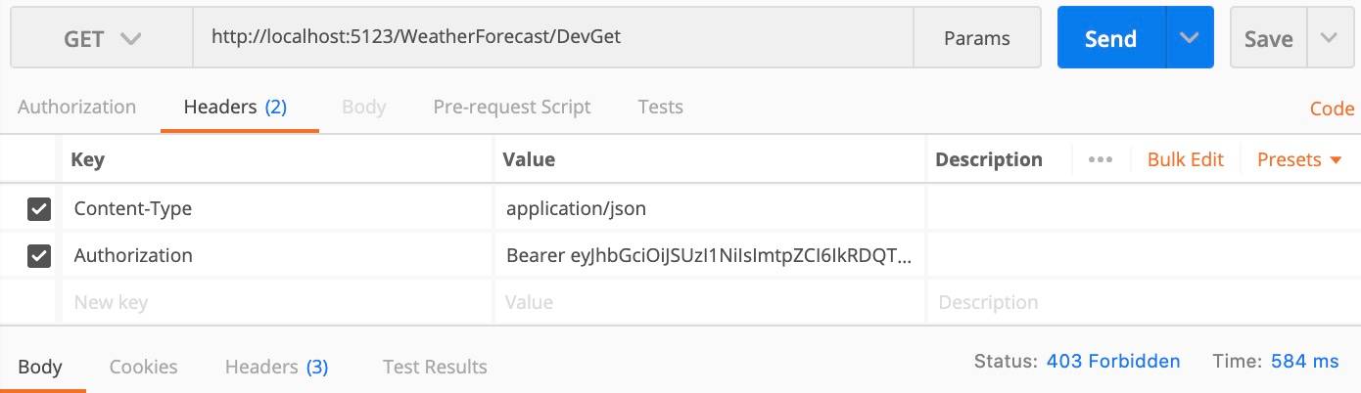Screen dimensions: 1361x393
Task: Open the Pre-request Script tab
Action: click(x=512, y=107)
